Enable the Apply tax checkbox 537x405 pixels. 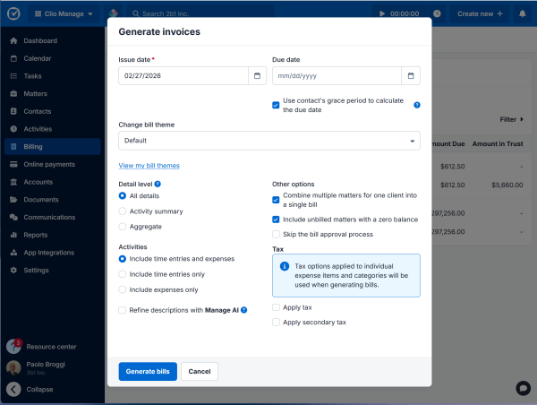(276, 307)
